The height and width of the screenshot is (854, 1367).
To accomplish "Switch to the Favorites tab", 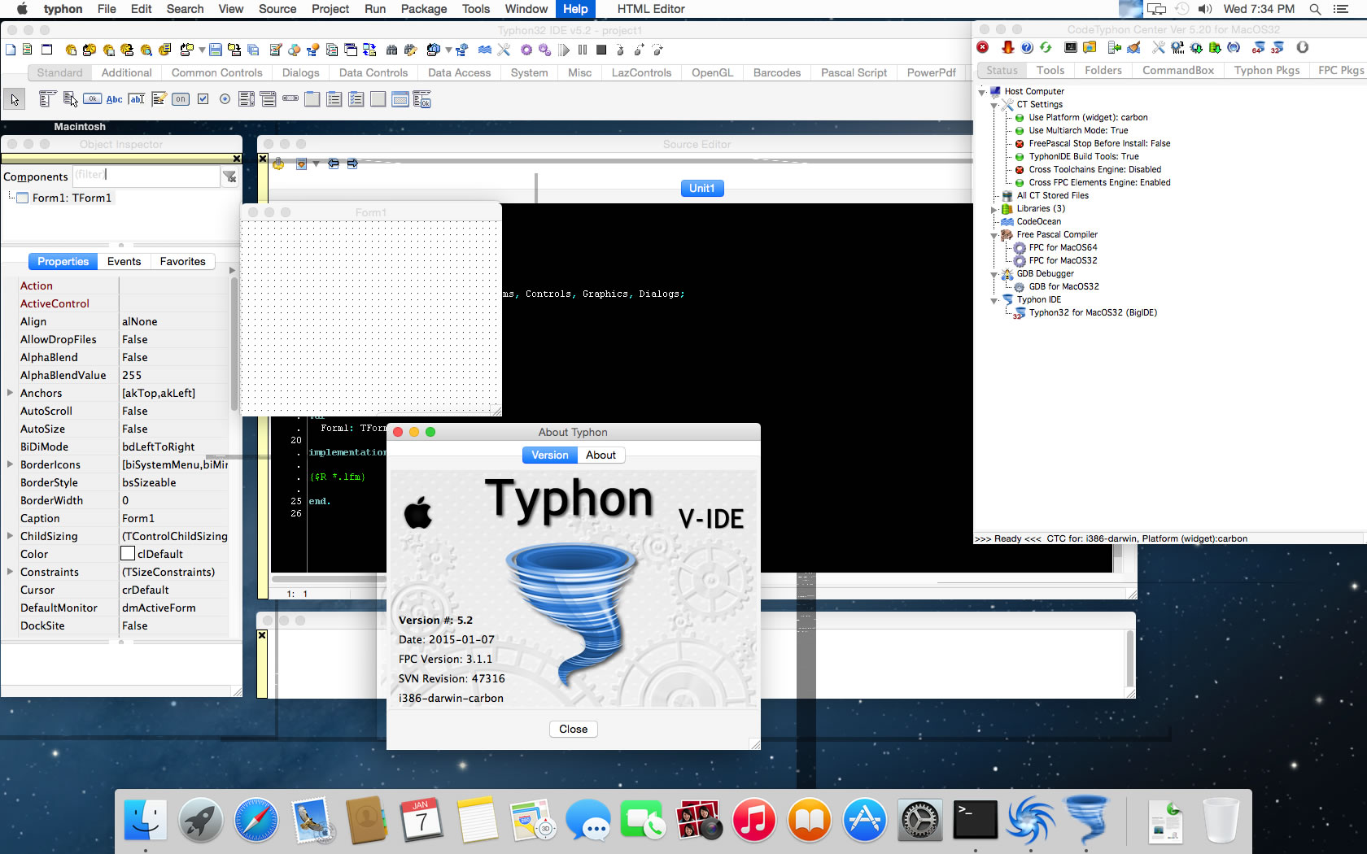I will [182, 261].
